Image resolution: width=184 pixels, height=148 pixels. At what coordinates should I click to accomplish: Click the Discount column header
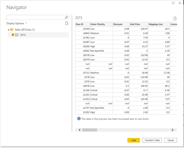click(121, 24)
